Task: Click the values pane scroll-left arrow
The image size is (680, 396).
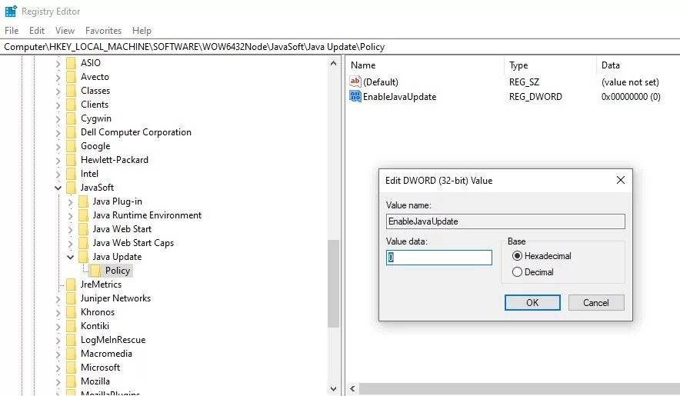Action: click(x=352, y=388)
